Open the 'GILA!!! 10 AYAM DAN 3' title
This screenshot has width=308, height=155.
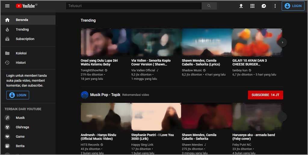(x=249, y=62)
